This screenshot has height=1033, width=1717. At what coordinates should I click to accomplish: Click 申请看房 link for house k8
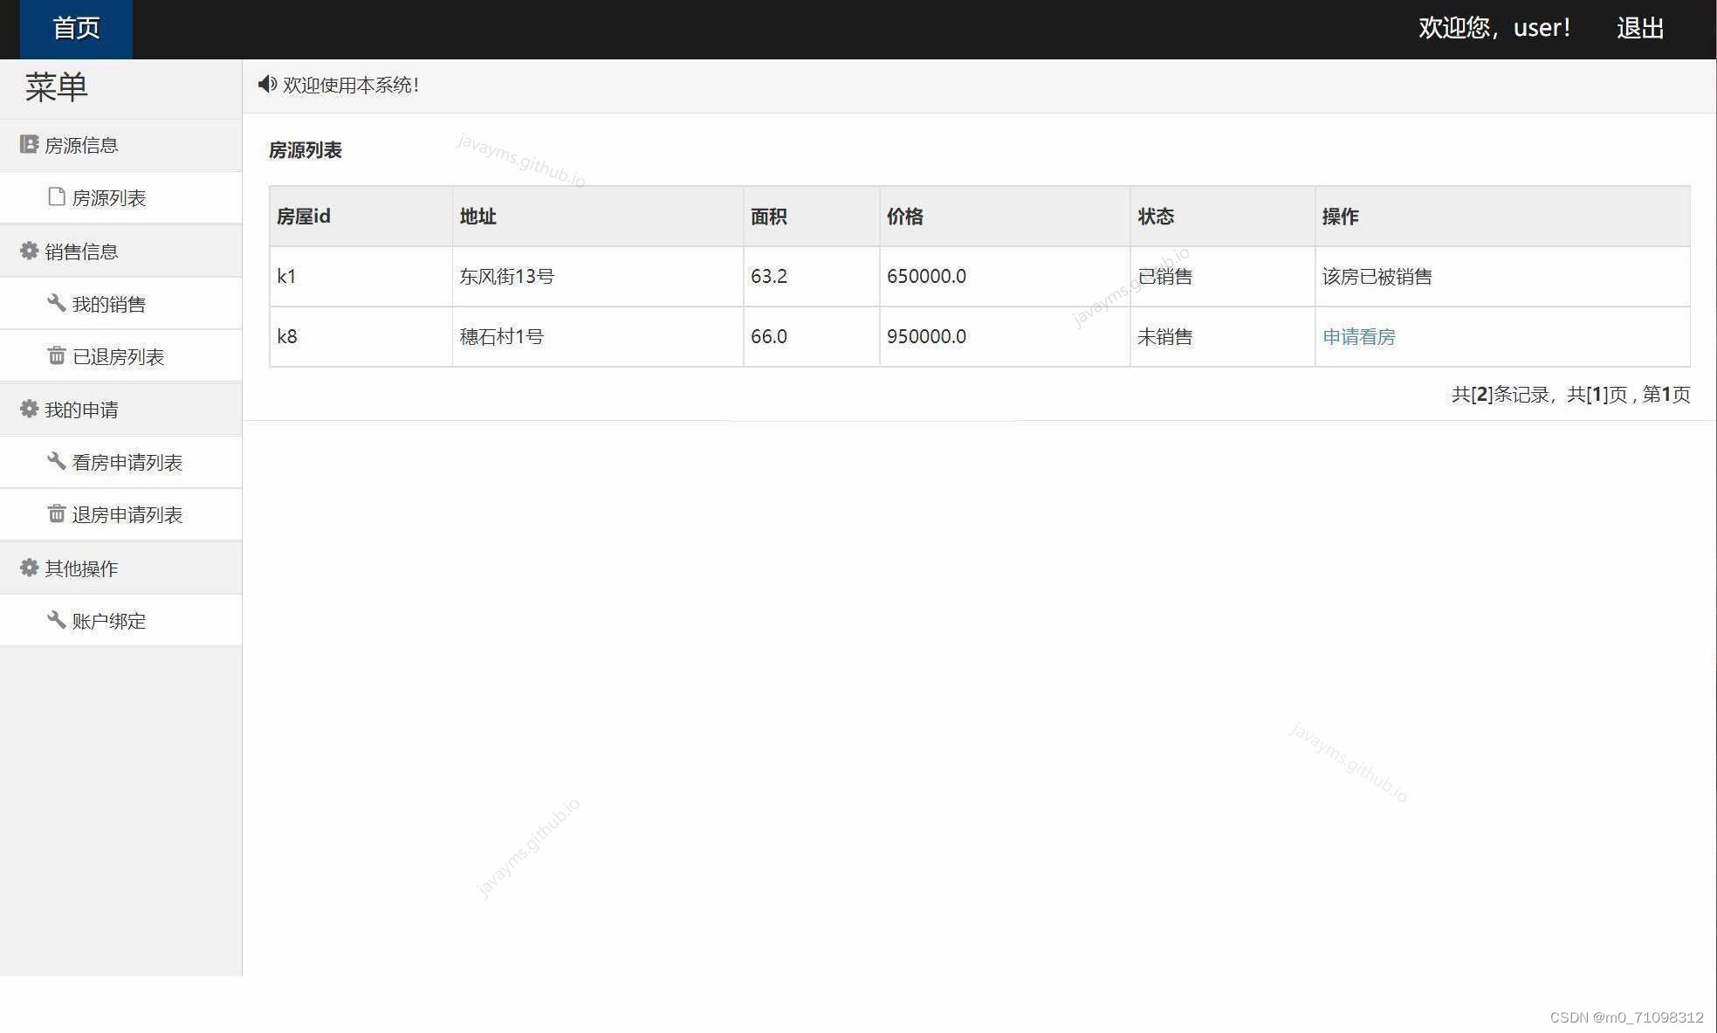[1358, 336]
